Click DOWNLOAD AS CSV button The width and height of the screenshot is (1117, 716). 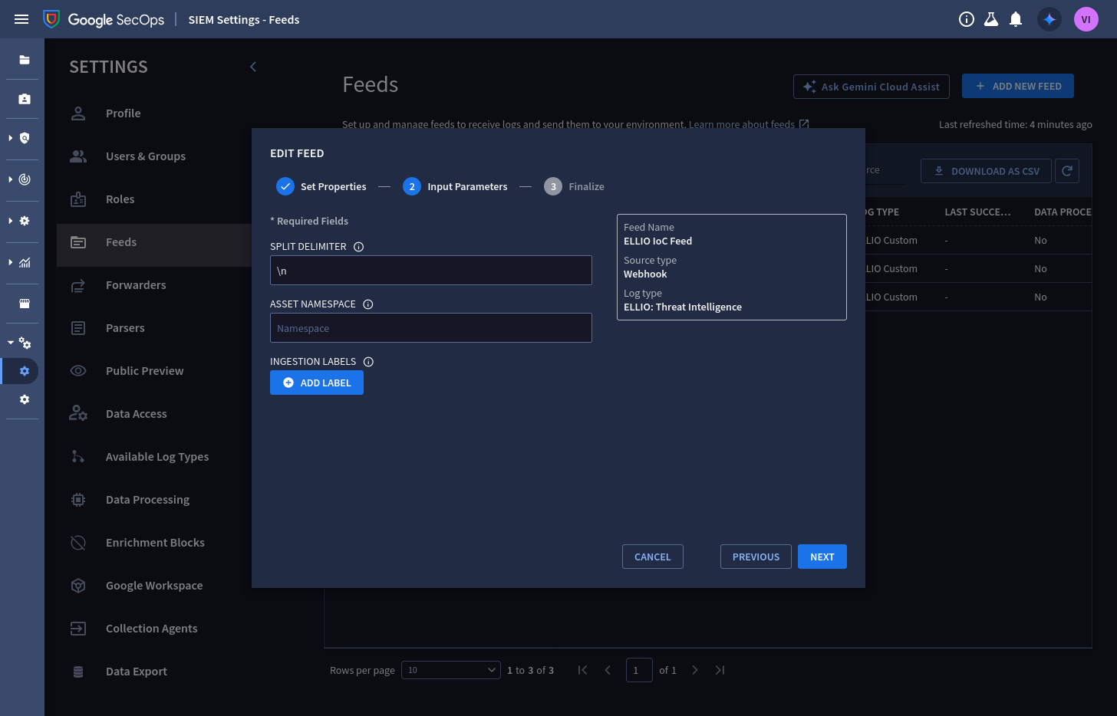[x=986, y=171]
